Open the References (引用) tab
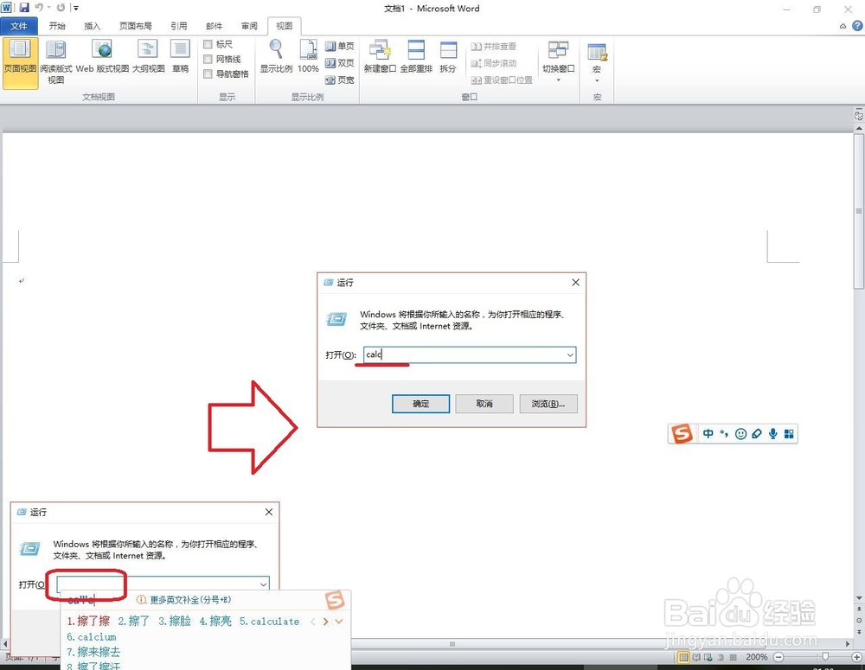This screenshot has width=865, height=670. point(179,26)
